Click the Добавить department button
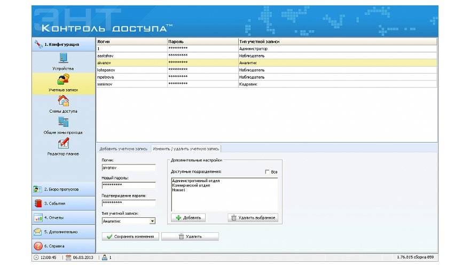Image resolution: width=470 pixels, height=267 pixels. point(188,218)
